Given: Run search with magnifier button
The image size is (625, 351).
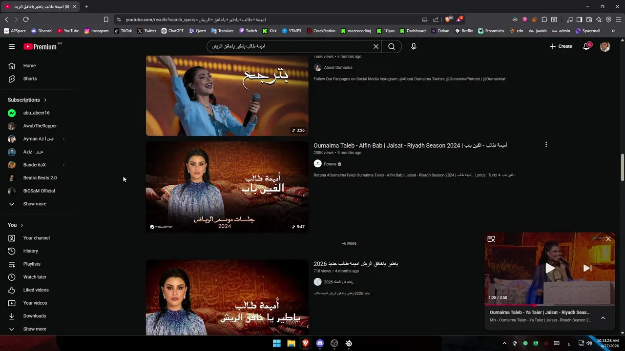Looking at the screenshot, I should click(392, 46).
